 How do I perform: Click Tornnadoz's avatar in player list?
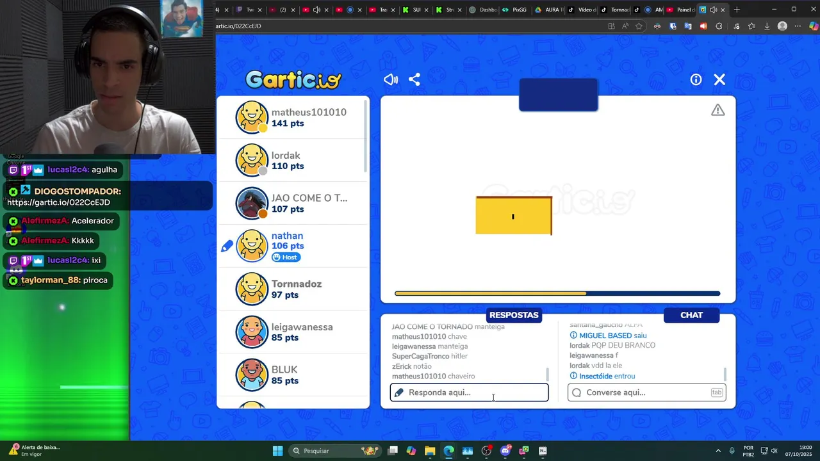pos(251,289)
